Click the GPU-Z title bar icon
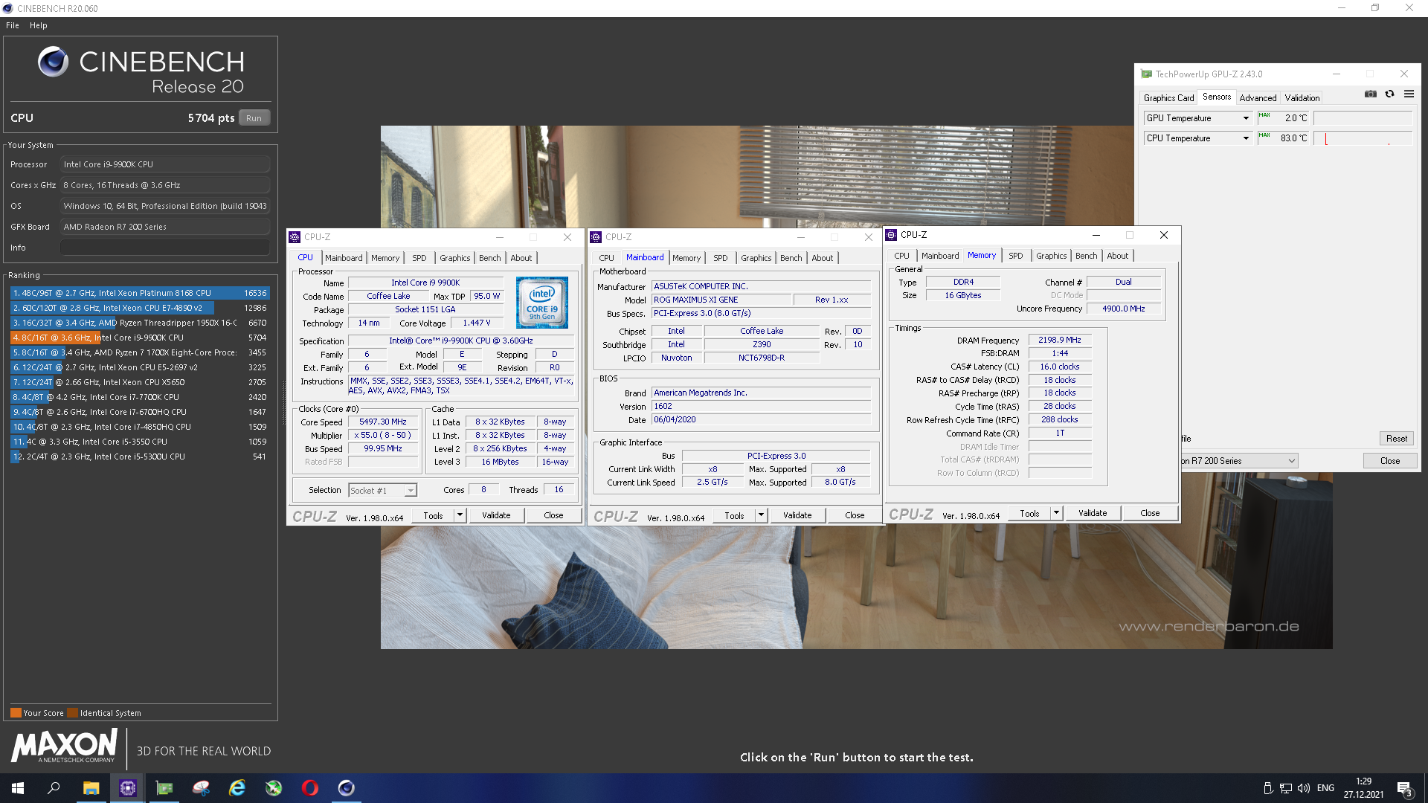The height and width of the screenshot is (803, 1428). (1146, 74)
